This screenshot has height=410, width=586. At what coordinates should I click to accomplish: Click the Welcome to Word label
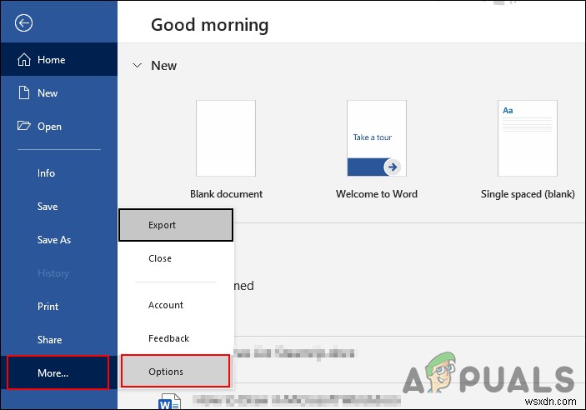click(x=377, y=194)
